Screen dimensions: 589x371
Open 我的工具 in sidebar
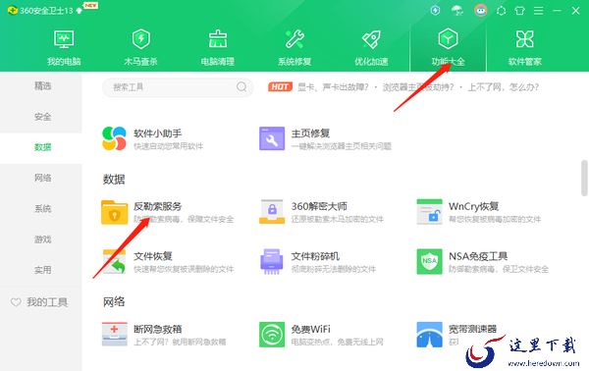[x=47, y=302]
